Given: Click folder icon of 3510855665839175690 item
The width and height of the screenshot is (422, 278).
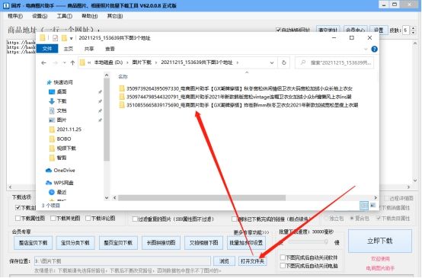Looking at the screenshot, I should click(122, 105).
